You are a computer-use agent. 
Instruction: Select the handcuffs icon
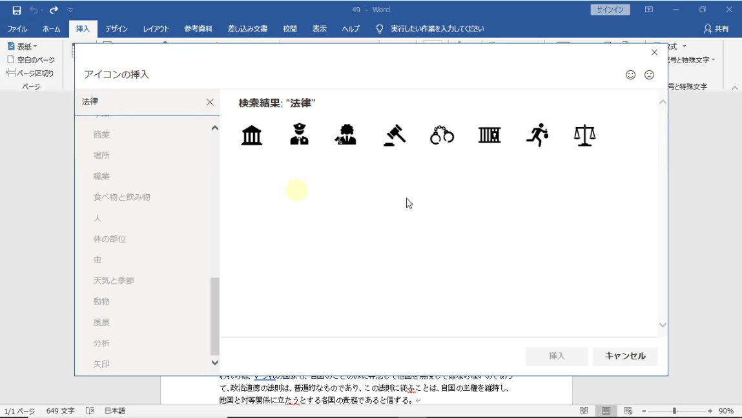(x=442, y=135)
